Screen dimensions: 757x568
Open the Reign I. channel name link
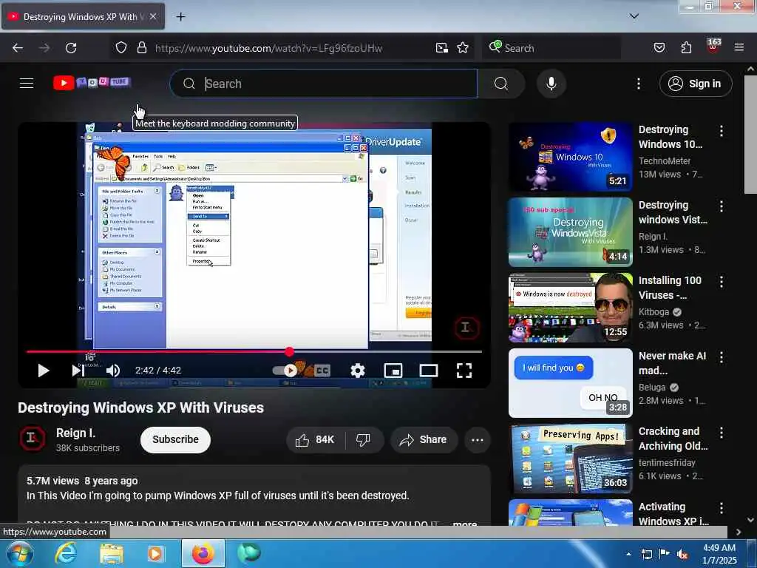coord(75,433)
